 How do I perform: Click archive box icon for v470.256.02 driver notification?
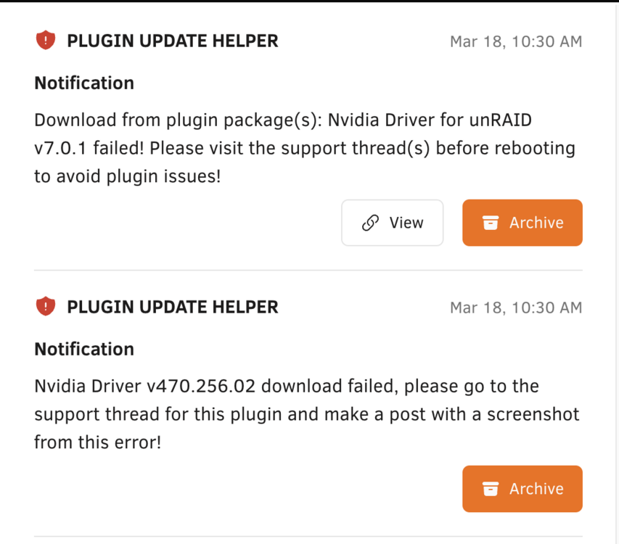(491, 489)
